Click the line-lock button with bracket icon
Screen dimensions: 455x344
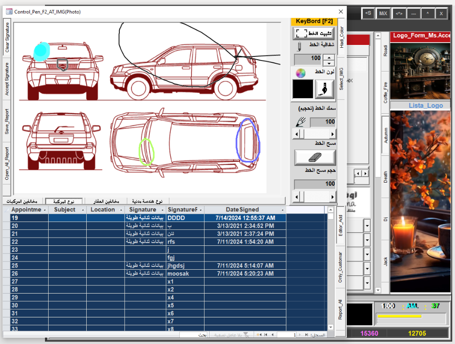point(315,33)
